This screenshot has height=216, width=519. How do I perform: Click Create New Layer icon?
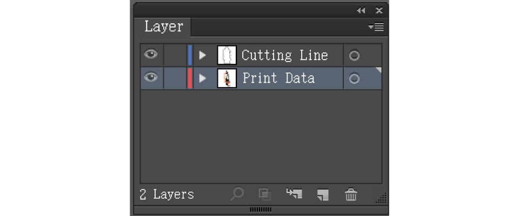[x=323, y=194]
